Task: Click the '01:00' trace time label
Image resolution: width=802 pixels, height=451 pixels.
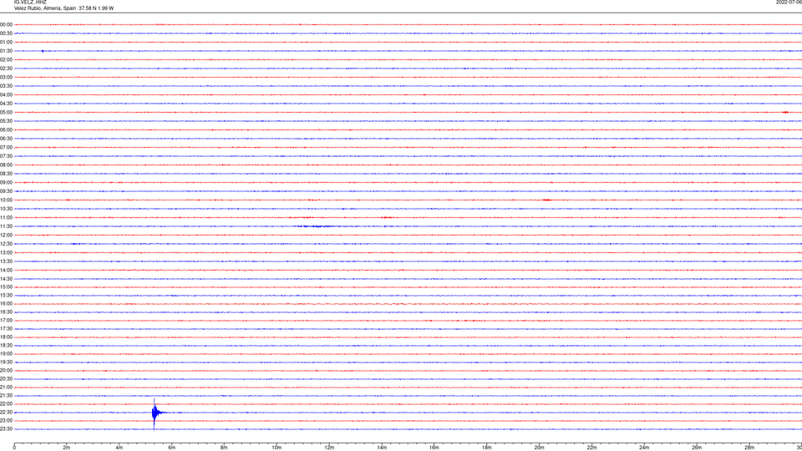Action: (6, 43)
